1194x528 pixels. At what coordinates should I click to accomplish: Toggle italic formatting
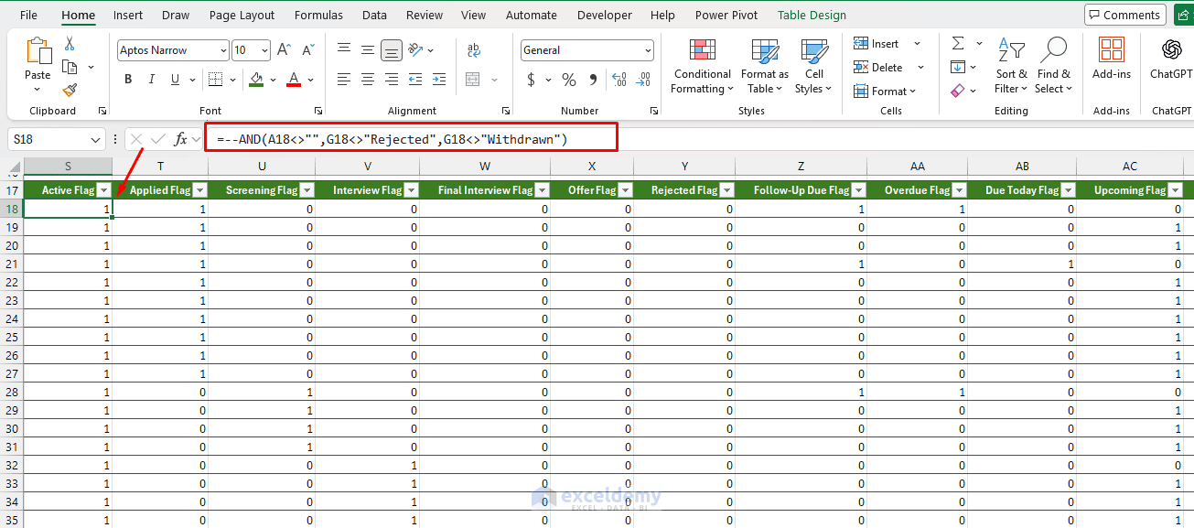[x=151, y=80]
